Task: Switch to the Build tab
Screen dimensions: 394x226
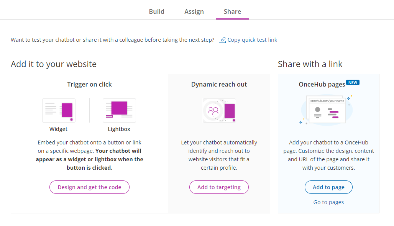Action: coord(156,11)
